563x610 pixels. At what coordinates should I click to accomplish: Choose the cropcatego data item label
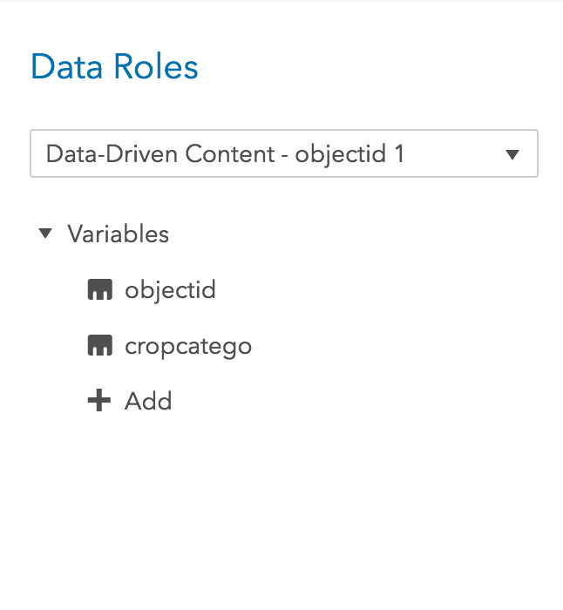pos(187,346)
